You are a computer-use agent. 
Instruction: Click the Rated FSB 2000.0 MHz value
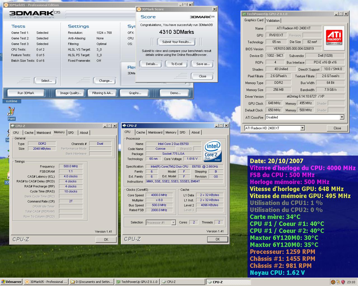click(x=159, y=210)
